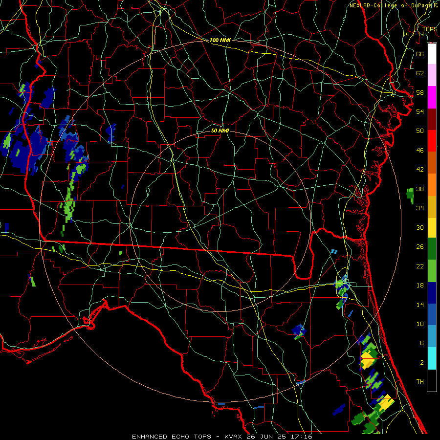Click the '50 NMI' range ring label
Screen dimensions: 440x440
click(x=220, y=131)
